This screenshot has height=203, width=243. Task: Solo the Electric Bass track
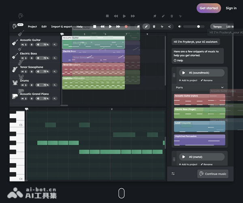[x=26, y=58]
